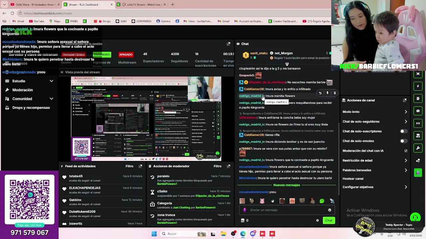Delete the rodrigo_madrid_k mamita flowers message
426x239 pixels.
tap(335, 93)
